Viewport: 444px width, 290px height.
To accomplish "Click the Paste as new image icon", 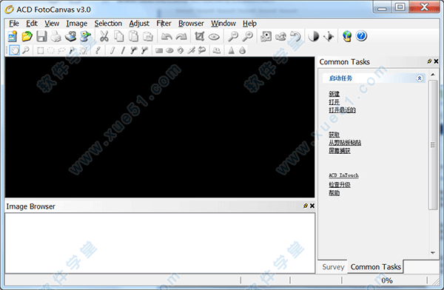I will (148, 36).
